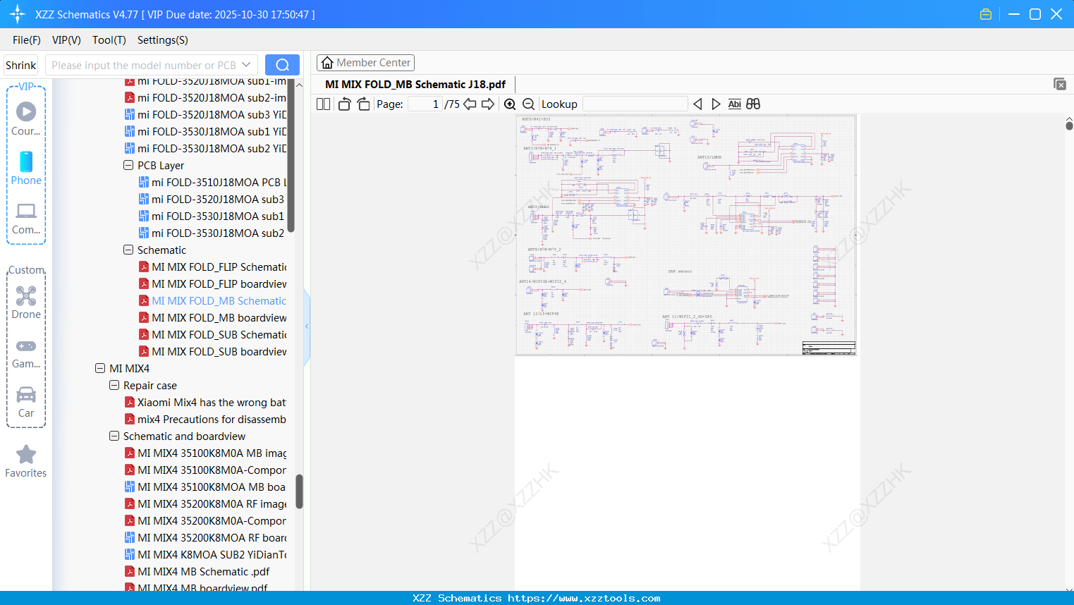Open MI MIX4 MB Schematic .pdf
The image size is (1074, 605).
click(197, 571)
